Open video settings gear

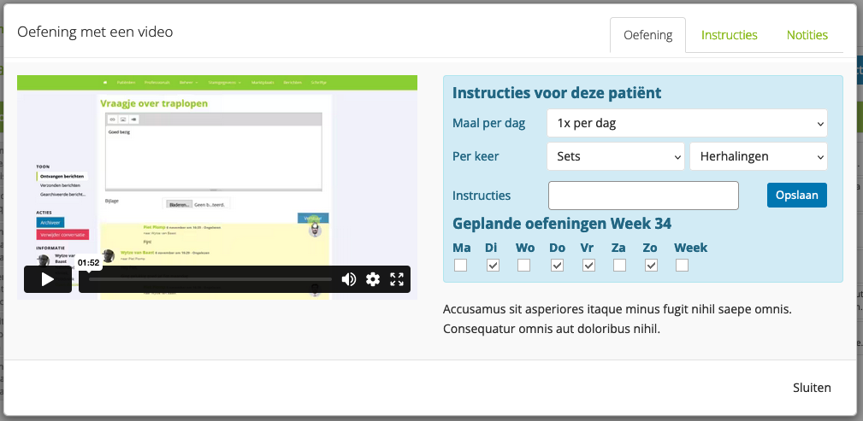(373, 279)
